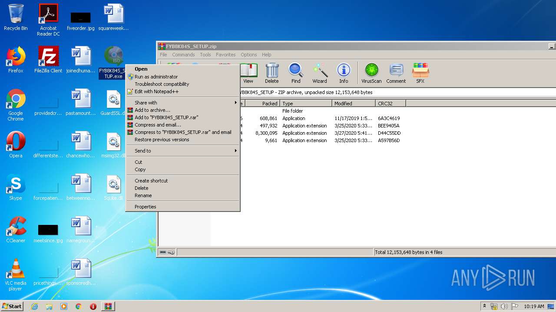556x312 pixels.
Task: Choose Compress and email...
Action: [182, 125]
